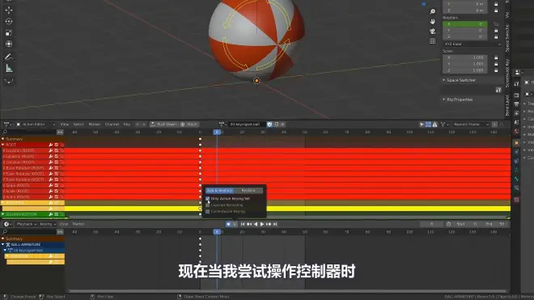Screen dimensions: 534x300
Task: Click the Push Down button
Action: (x=163, y=125)
